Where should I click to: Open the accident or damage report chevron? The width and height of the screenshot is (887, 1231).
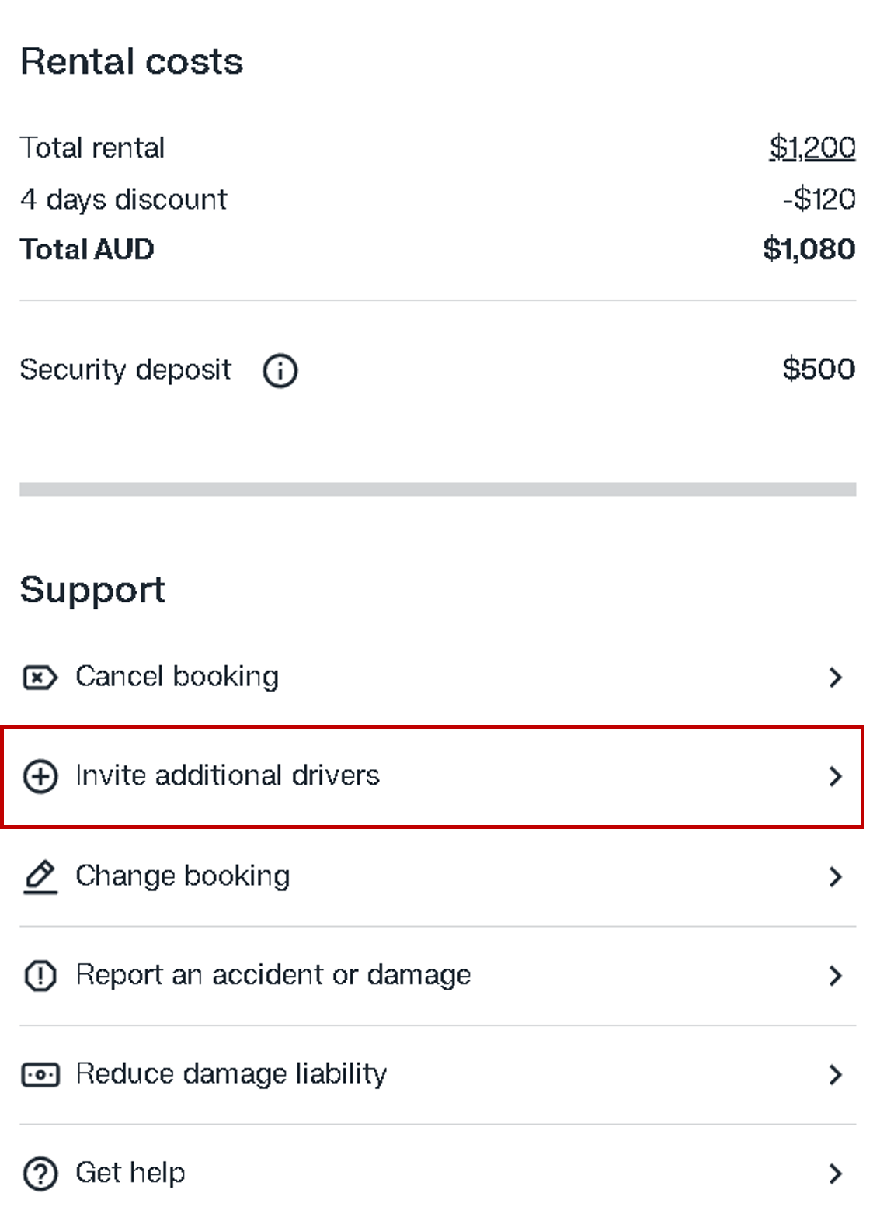tap(835, 976)
